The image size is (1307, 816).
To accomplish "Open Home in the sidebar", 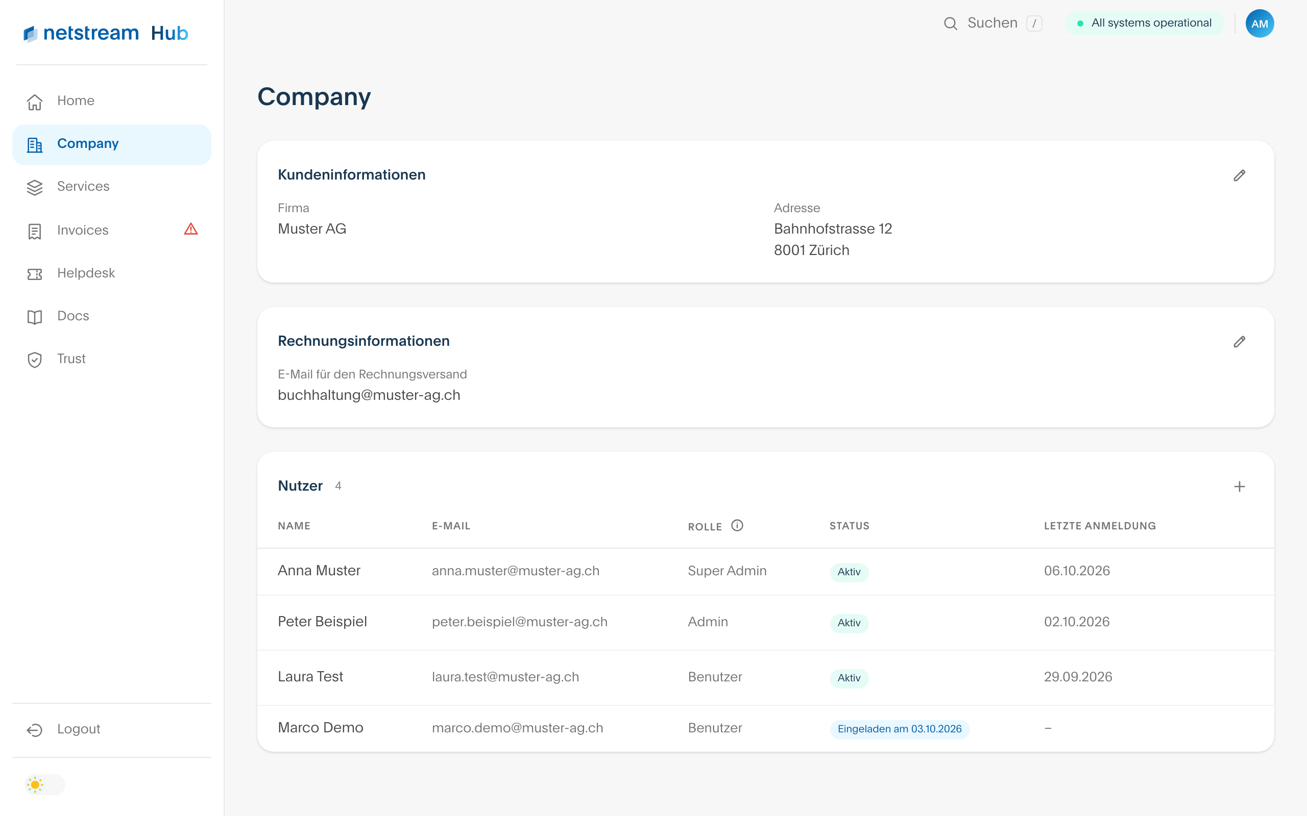I will click(x=112, y=101).
